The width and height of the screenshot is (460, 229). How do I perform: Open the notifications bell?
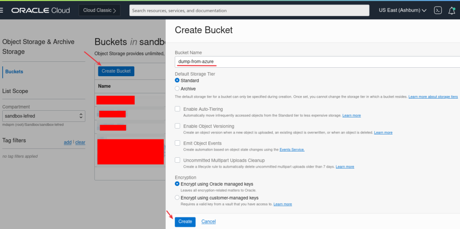click(452, 11)
